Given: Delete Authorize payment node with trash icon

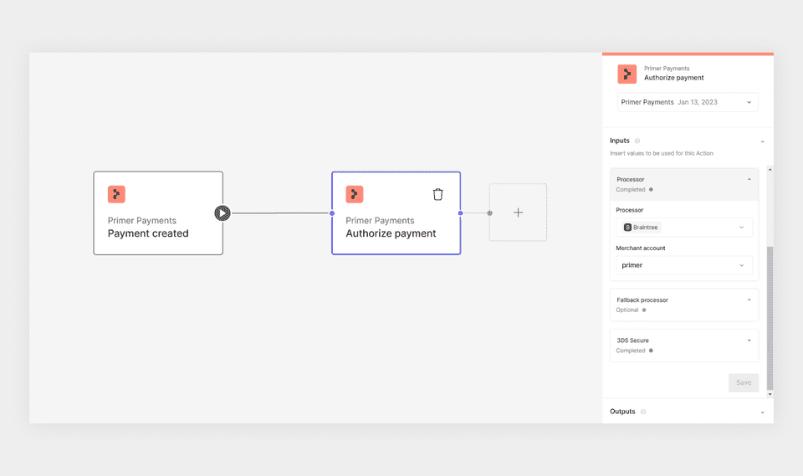Looking at the screenshot, I should click(x=437, y=195).
